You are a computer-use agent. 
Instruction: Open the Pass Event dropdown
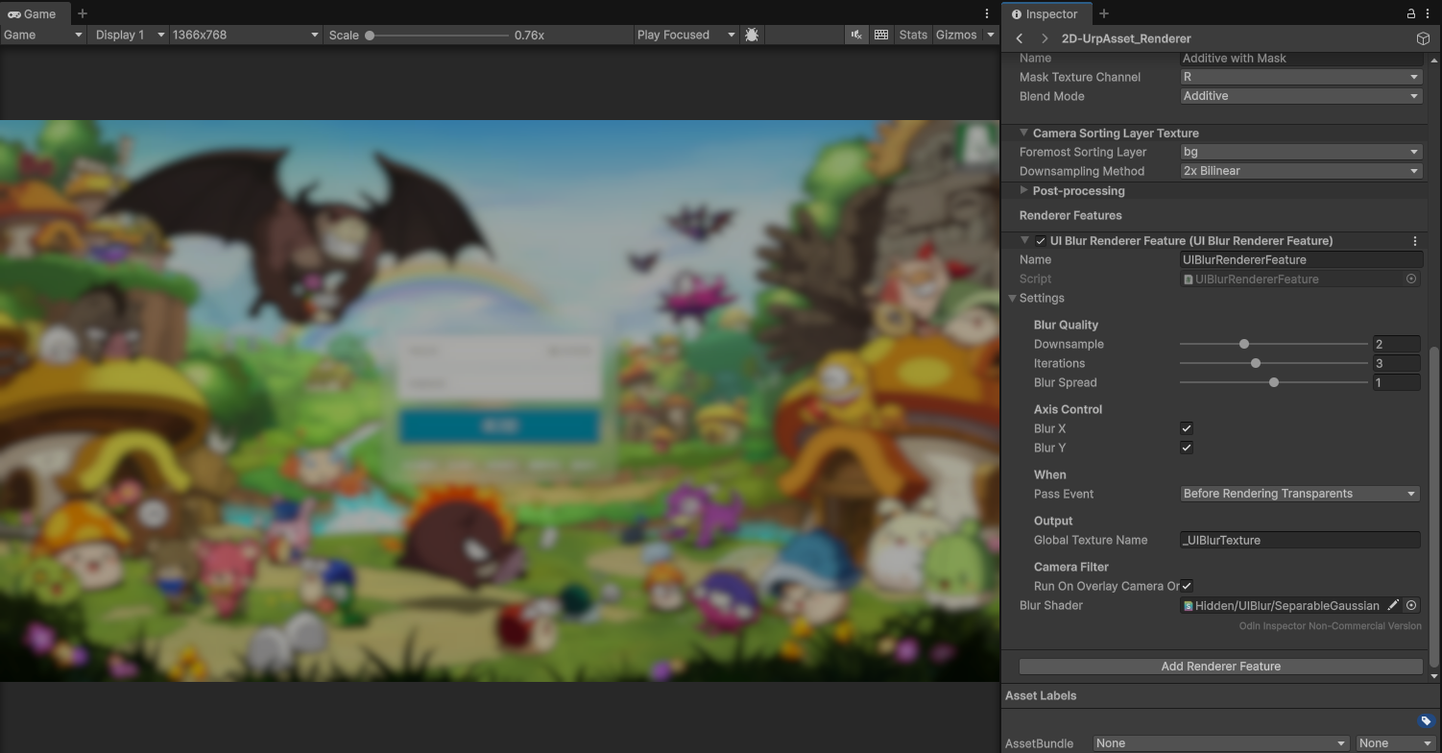click(x=1300, y=494)
